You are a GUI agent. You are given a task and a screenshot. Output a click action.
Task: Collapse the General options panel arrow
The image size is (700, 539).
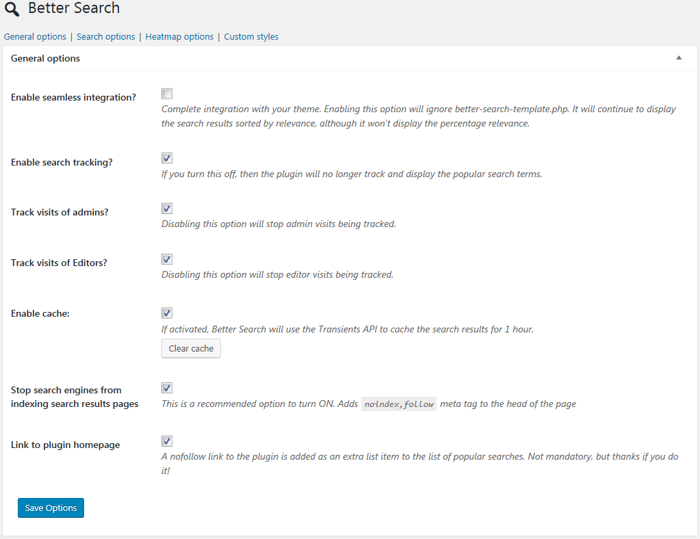click(679, 58)
